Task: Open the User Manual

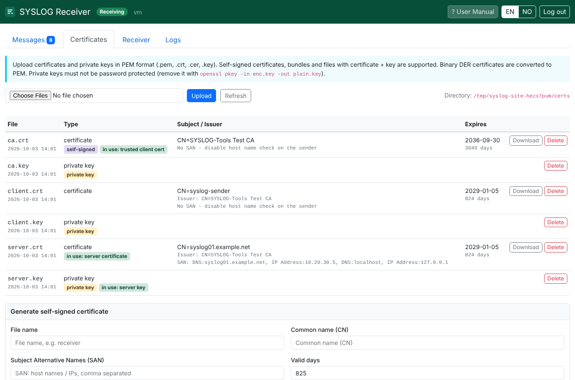Action: [x=473, y=12]
